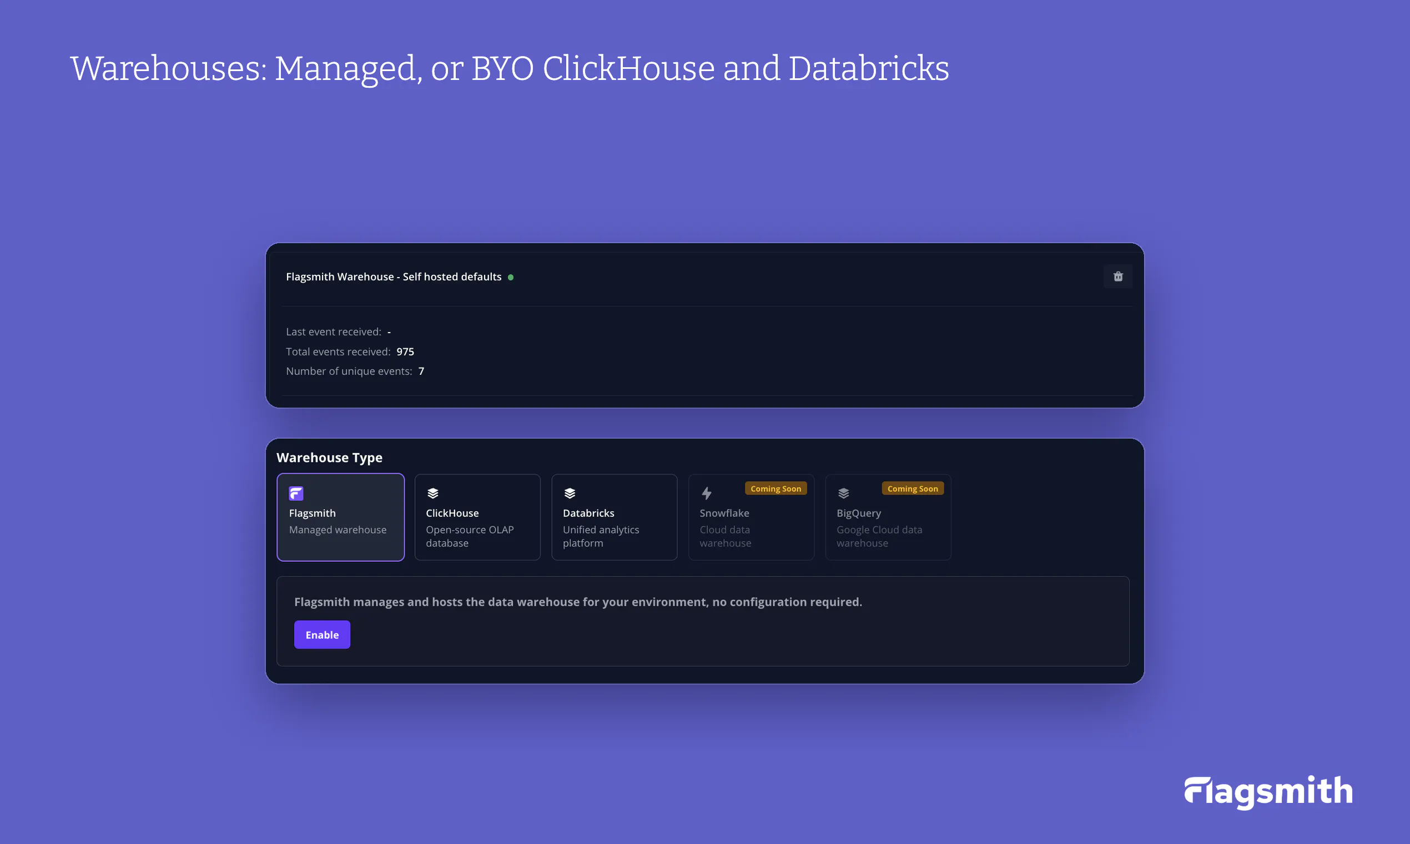Click the 'Last event received:' row
The image size is (1410, 844).
click(338, 331)
